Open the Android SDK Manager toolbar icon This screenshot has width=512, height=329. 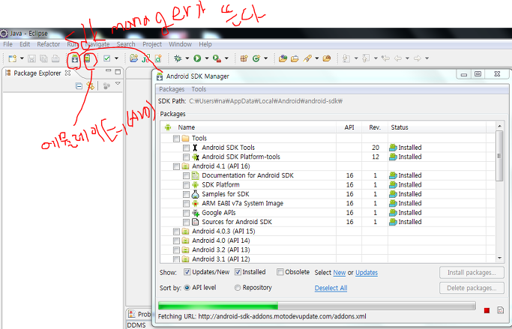[x=75, y=58]
